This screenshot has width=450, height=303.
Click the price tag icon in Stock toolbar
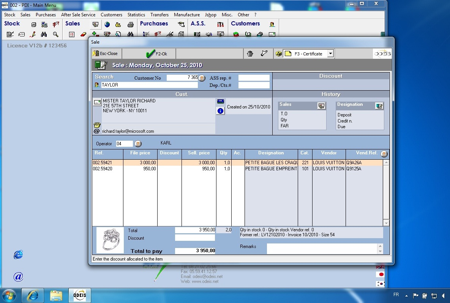pyautogui.click(x=22, y=35)
